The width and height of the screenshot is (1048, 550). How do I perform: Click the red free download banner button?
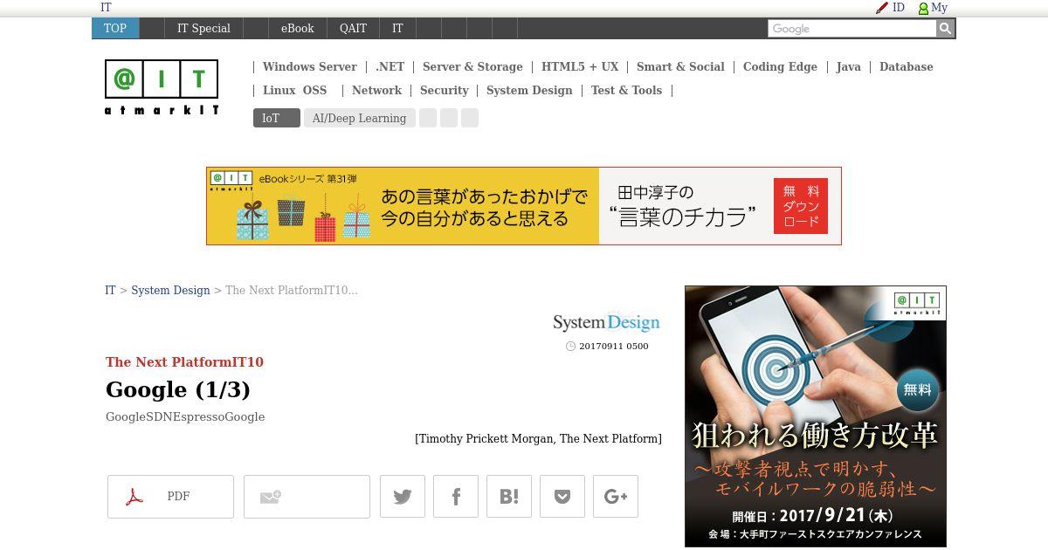point(801,206)
